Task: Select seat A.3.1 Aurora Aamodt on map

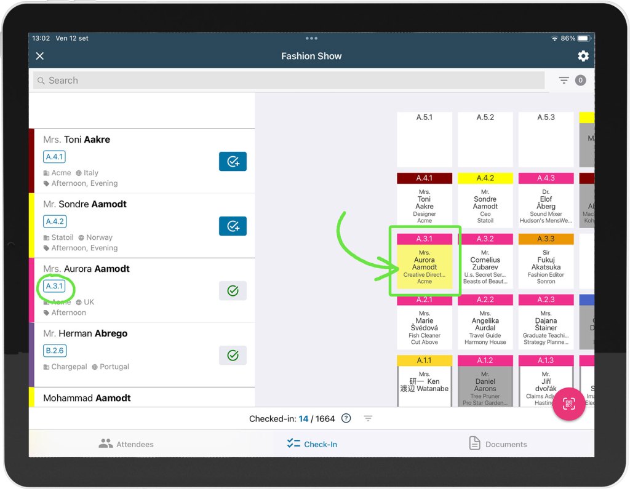Action: click(x=425, y=261)
